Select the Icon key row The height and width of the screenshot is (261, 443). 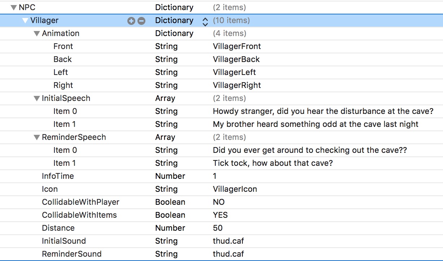pos(50,189)
